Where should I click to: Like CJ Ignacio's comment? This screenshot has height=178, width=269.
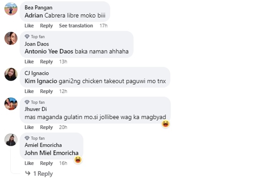(29, 91)
